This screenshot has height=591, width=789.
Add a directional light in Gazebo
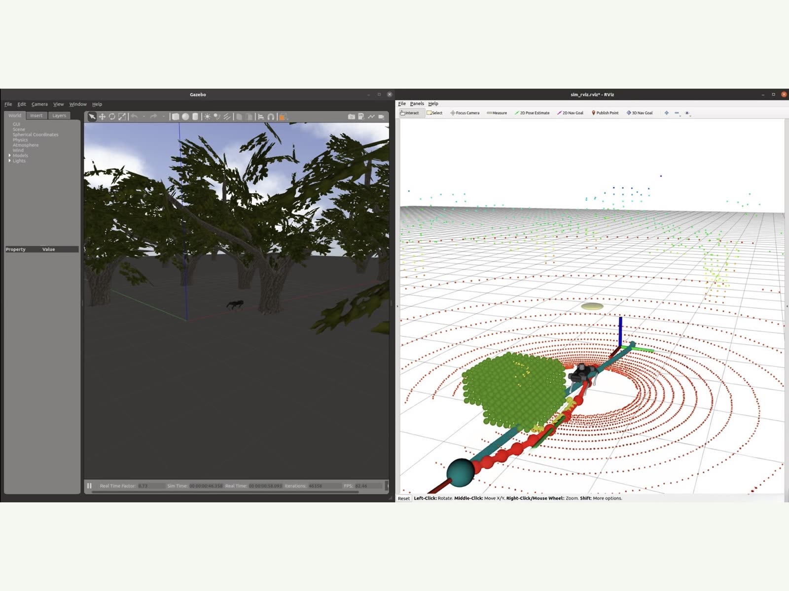(227, 117)
